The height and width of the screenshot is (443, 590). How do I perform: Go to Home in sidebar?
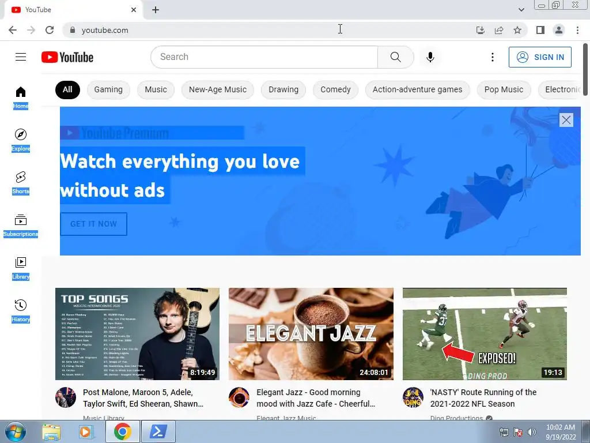click(21, 97)
